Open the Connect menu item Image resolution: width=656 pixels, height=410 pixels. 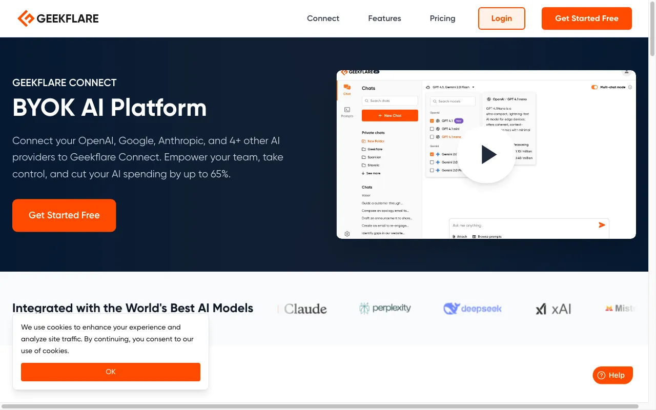pos(323,18)
